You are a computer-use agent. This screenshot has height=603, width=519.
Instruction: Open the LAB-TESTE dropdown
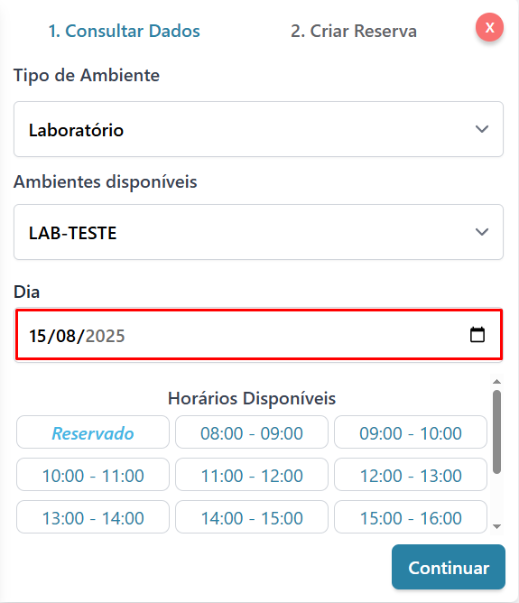click(258, 232)
